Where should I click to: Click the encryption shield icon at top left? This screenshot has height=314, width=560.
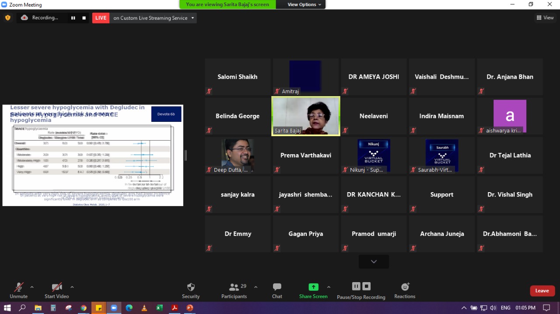(7, 18)
